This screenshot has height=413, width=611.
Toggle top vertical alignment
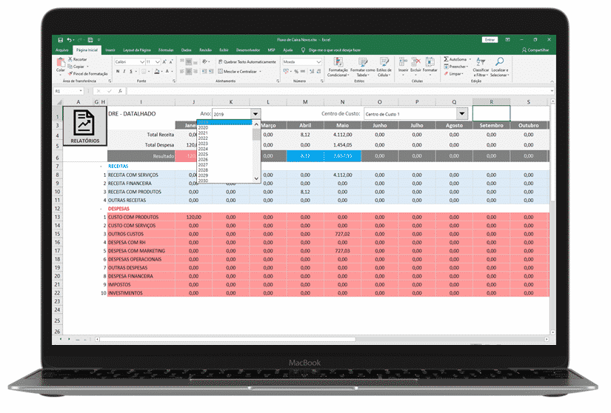pos(182,61)
